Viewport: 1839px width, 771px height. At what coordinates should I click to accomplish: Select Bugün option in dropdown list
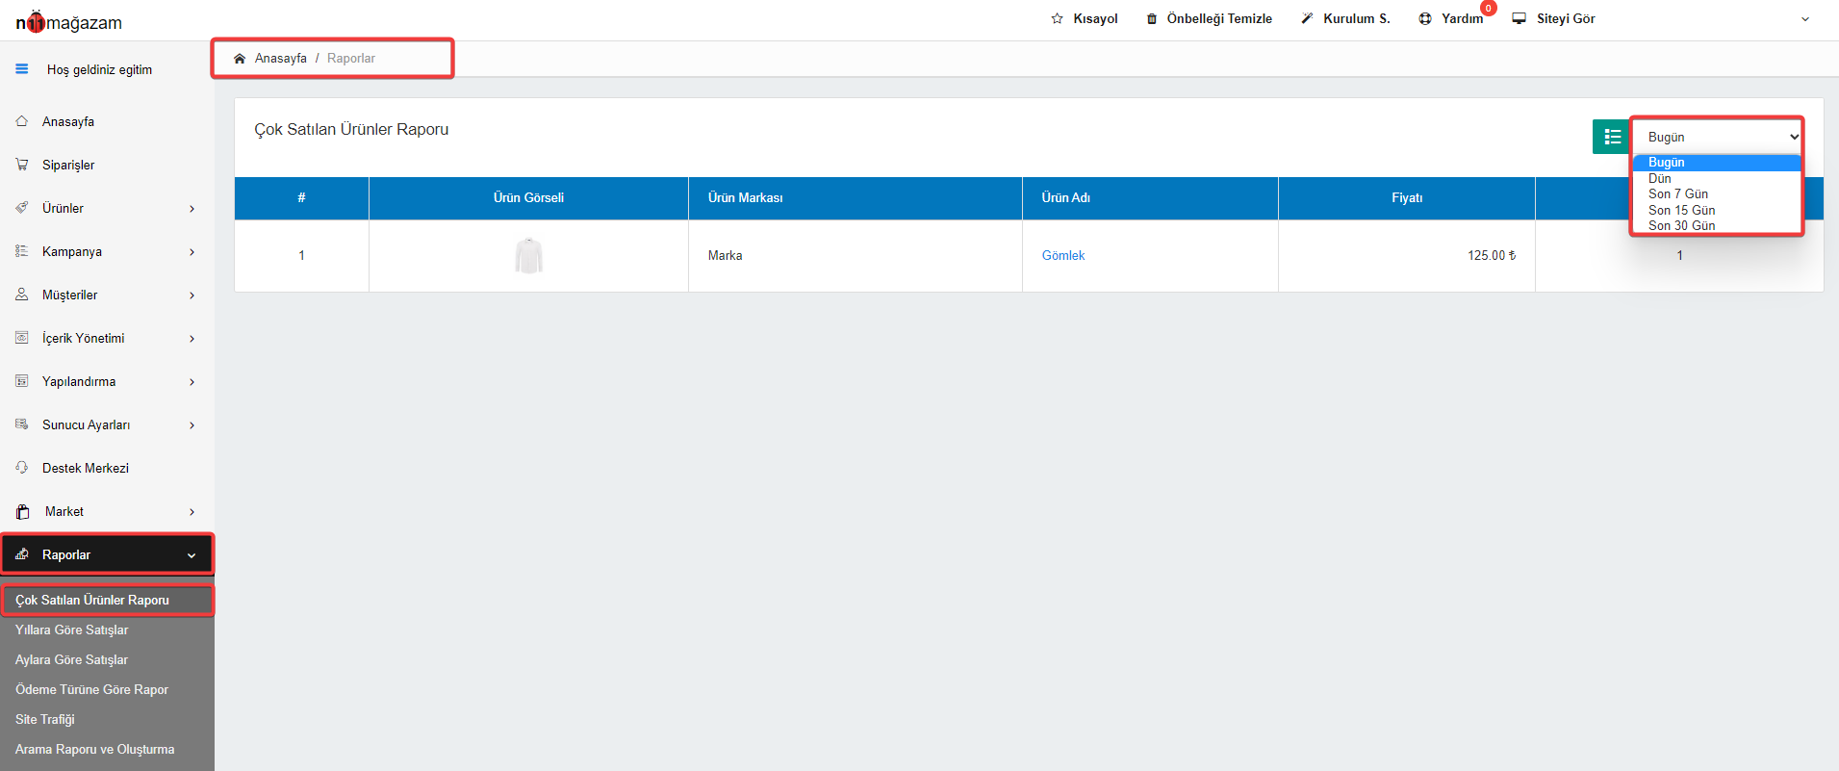[x=1718, y=163]
